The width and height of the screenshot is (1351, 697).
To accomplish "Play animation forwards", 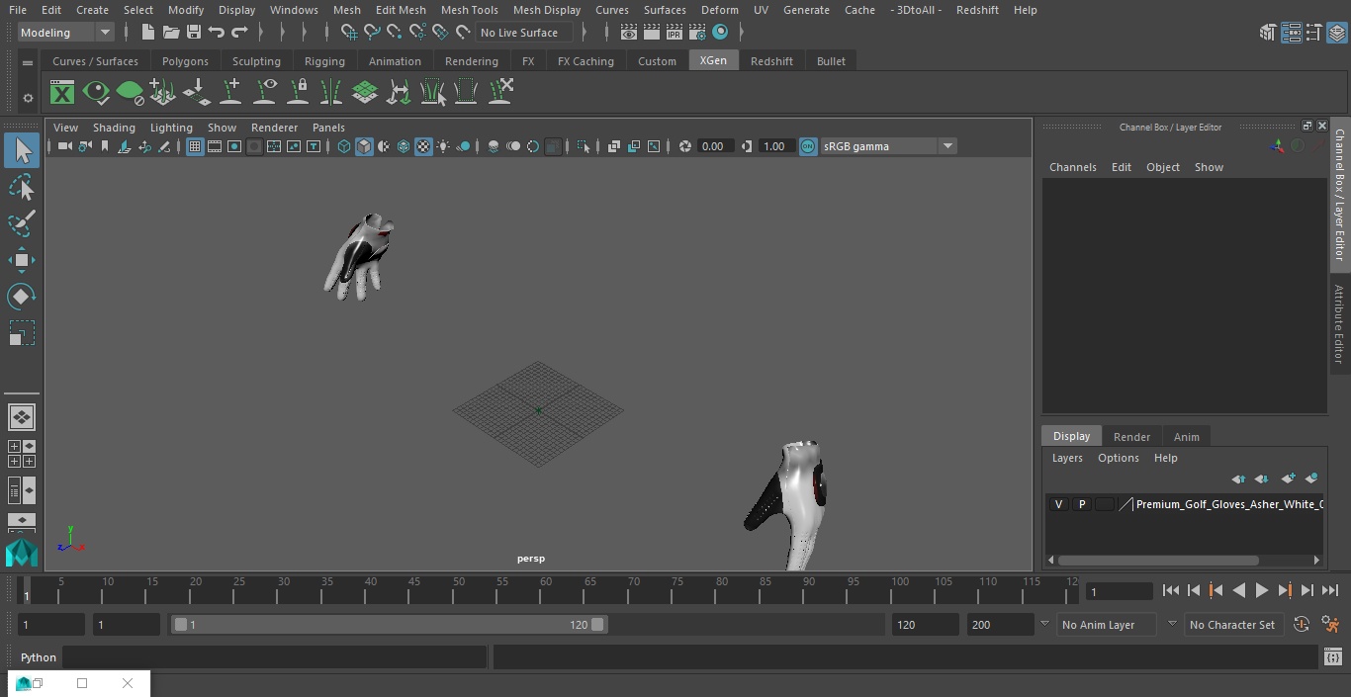I will click(x=1261, y=590).
